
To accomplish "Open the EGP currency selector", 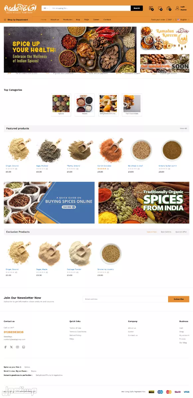I will coord(170,20).
